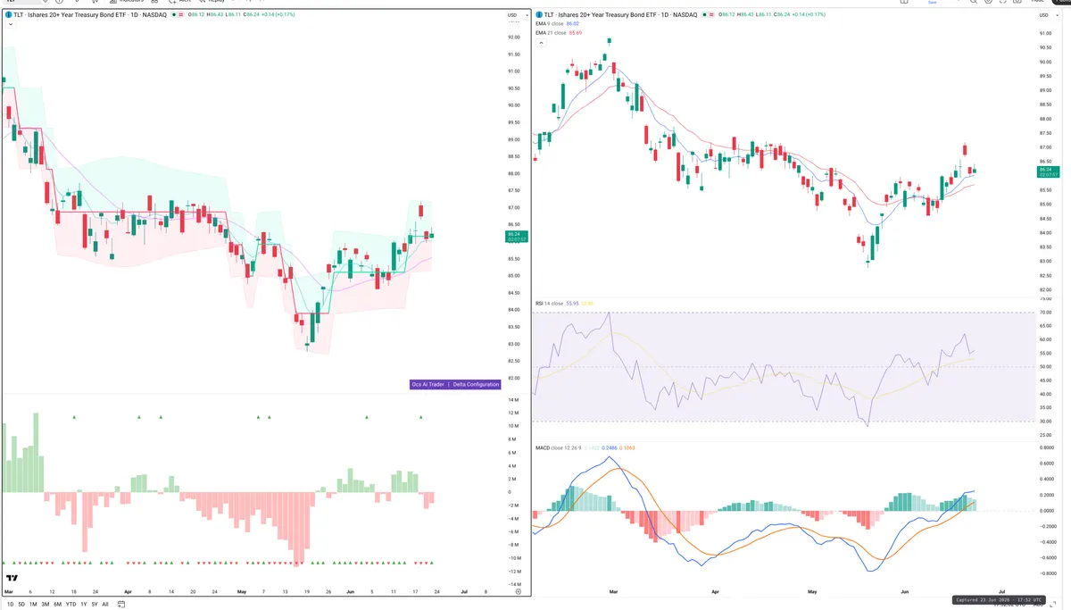Select the YTD time range
This screenshot has height=610, width=1071.
71,605
